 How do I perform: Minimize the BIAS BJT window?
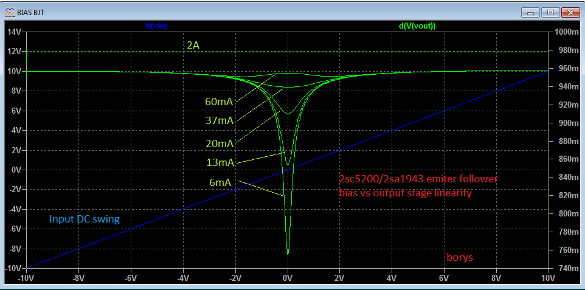point(530,12)
